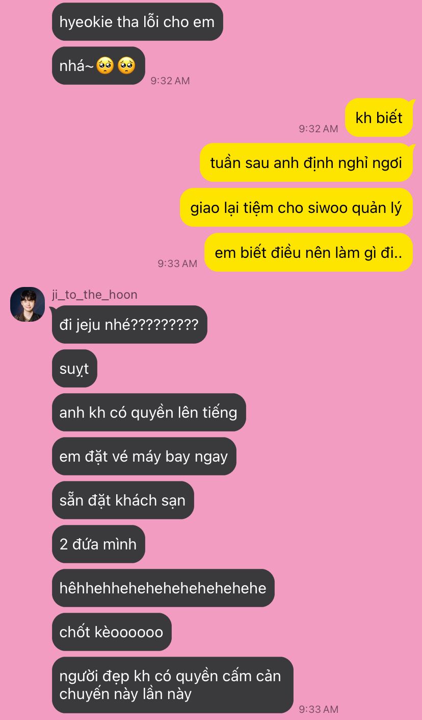Open ji_to_the_hoon's profile picture
Screen dimensions: 422x720
(28, 304)
